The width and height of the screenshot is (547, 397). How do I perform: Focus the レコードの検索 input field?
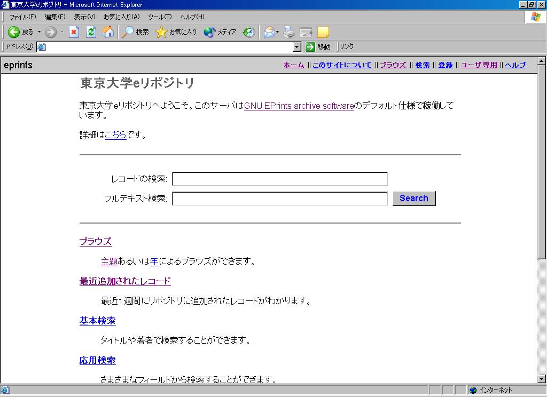[x=280, y=179]
